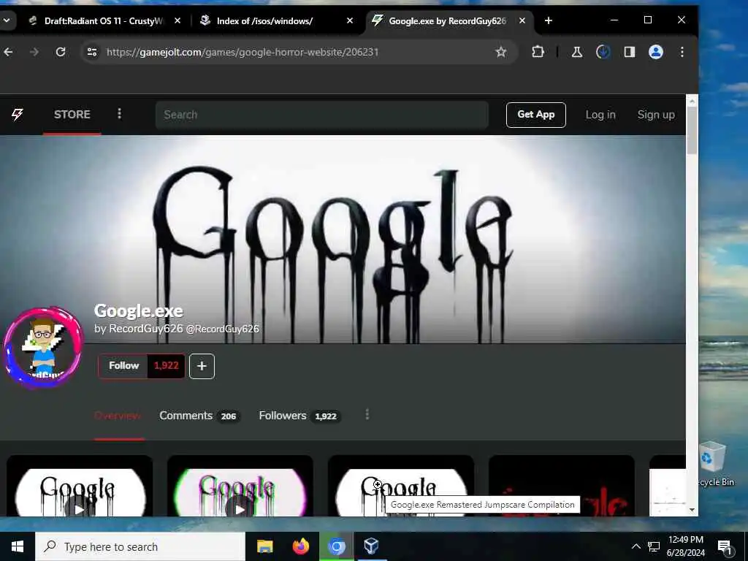Open the Chrome three-dot menu
The width and height of the screenshot is (748, 561).
[x=682, y=52]
